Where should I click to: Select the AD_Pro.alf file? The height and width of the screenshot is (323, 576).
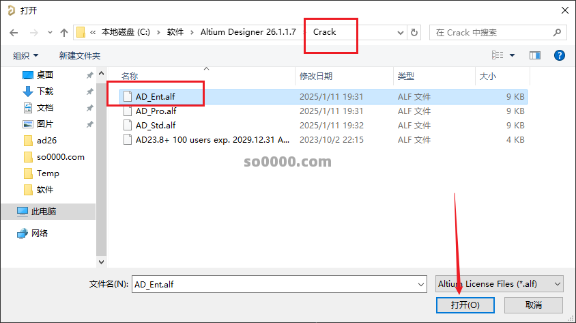coord(323,111)
